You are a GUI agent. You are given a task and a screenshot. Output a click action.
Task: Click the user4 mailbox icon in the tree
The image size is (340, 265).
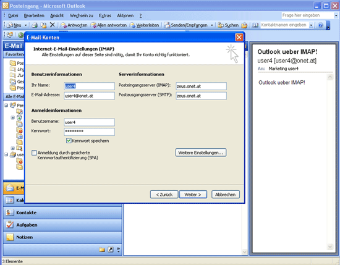(13, 154)
